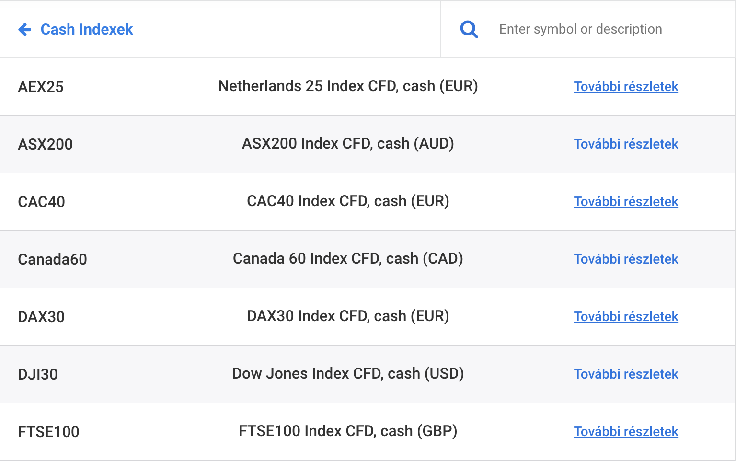The height and width of the screenshot is (461, 736).
Task: Click the magnifying glass search icon
Action: (469, 30)
